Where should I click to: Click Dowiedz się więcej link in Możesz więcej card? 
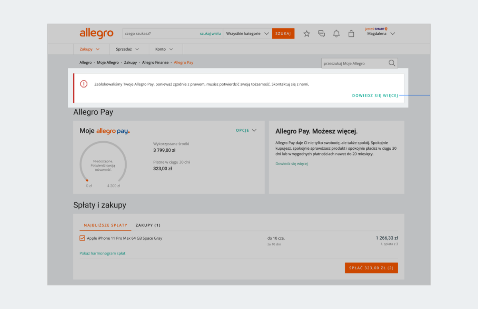[x=292, y=164]
